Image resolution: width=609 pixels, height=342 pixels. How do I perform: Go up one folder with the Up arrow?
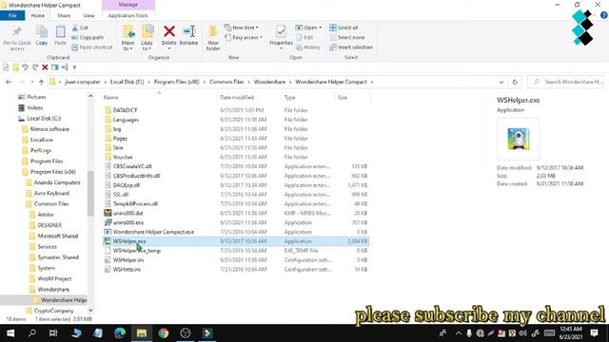click(41, 82)
